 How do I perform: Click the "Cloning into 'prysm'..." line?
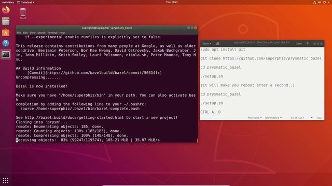(x=41, y=122)
